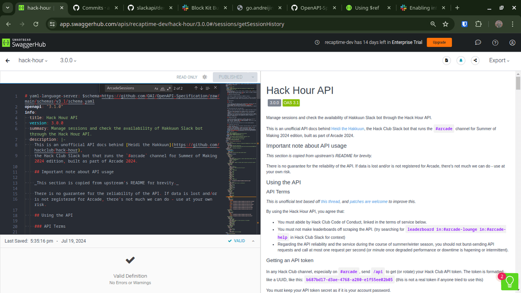
Task: Jump to next search match arrow
Action: 201,88
